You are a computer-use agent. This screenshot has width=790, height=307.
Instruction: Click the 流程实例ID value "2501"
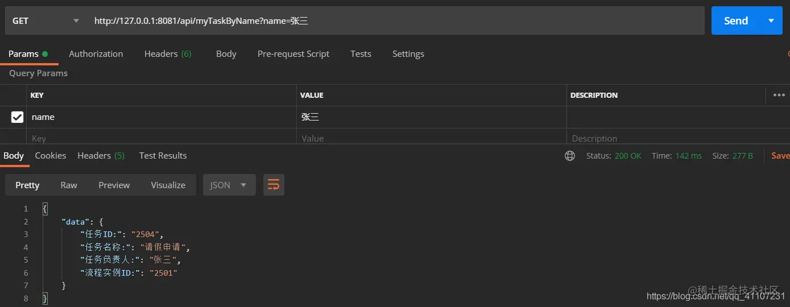(x=164, y=273)
